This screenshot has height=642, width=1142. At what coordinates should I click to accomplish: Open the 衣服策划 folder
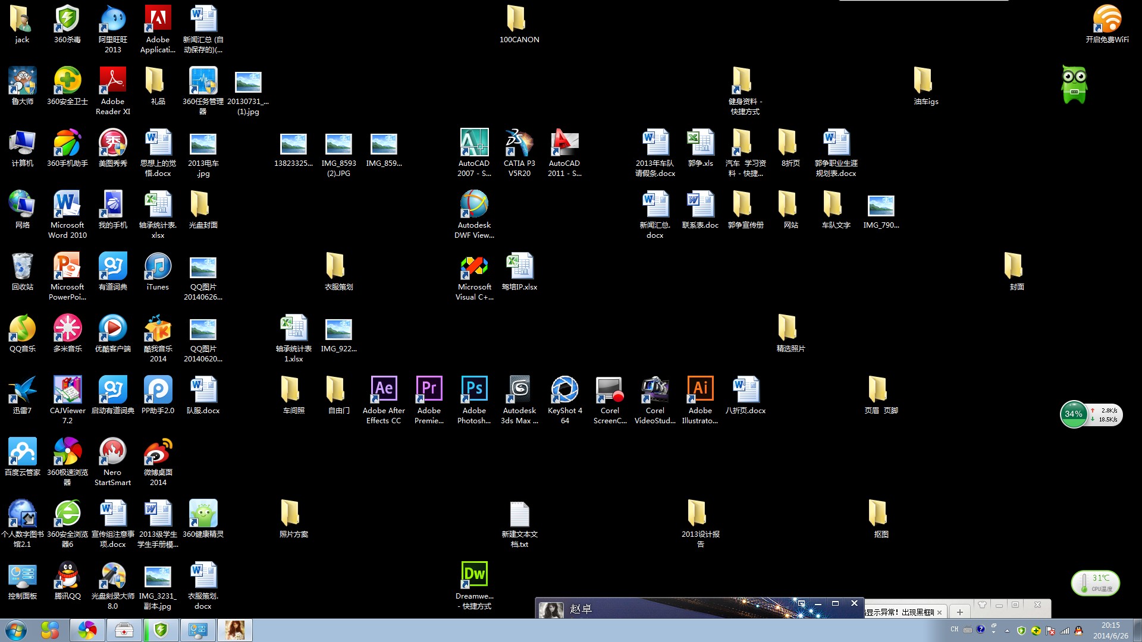pos(338,271)
